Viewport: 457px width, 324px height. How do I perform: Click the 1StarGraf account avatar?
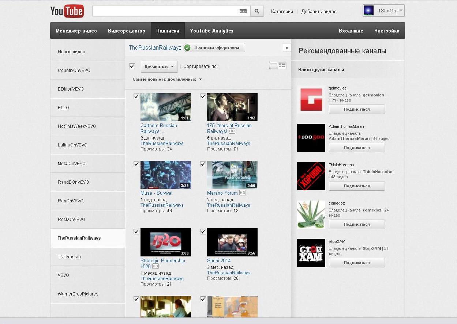[368, 11]
